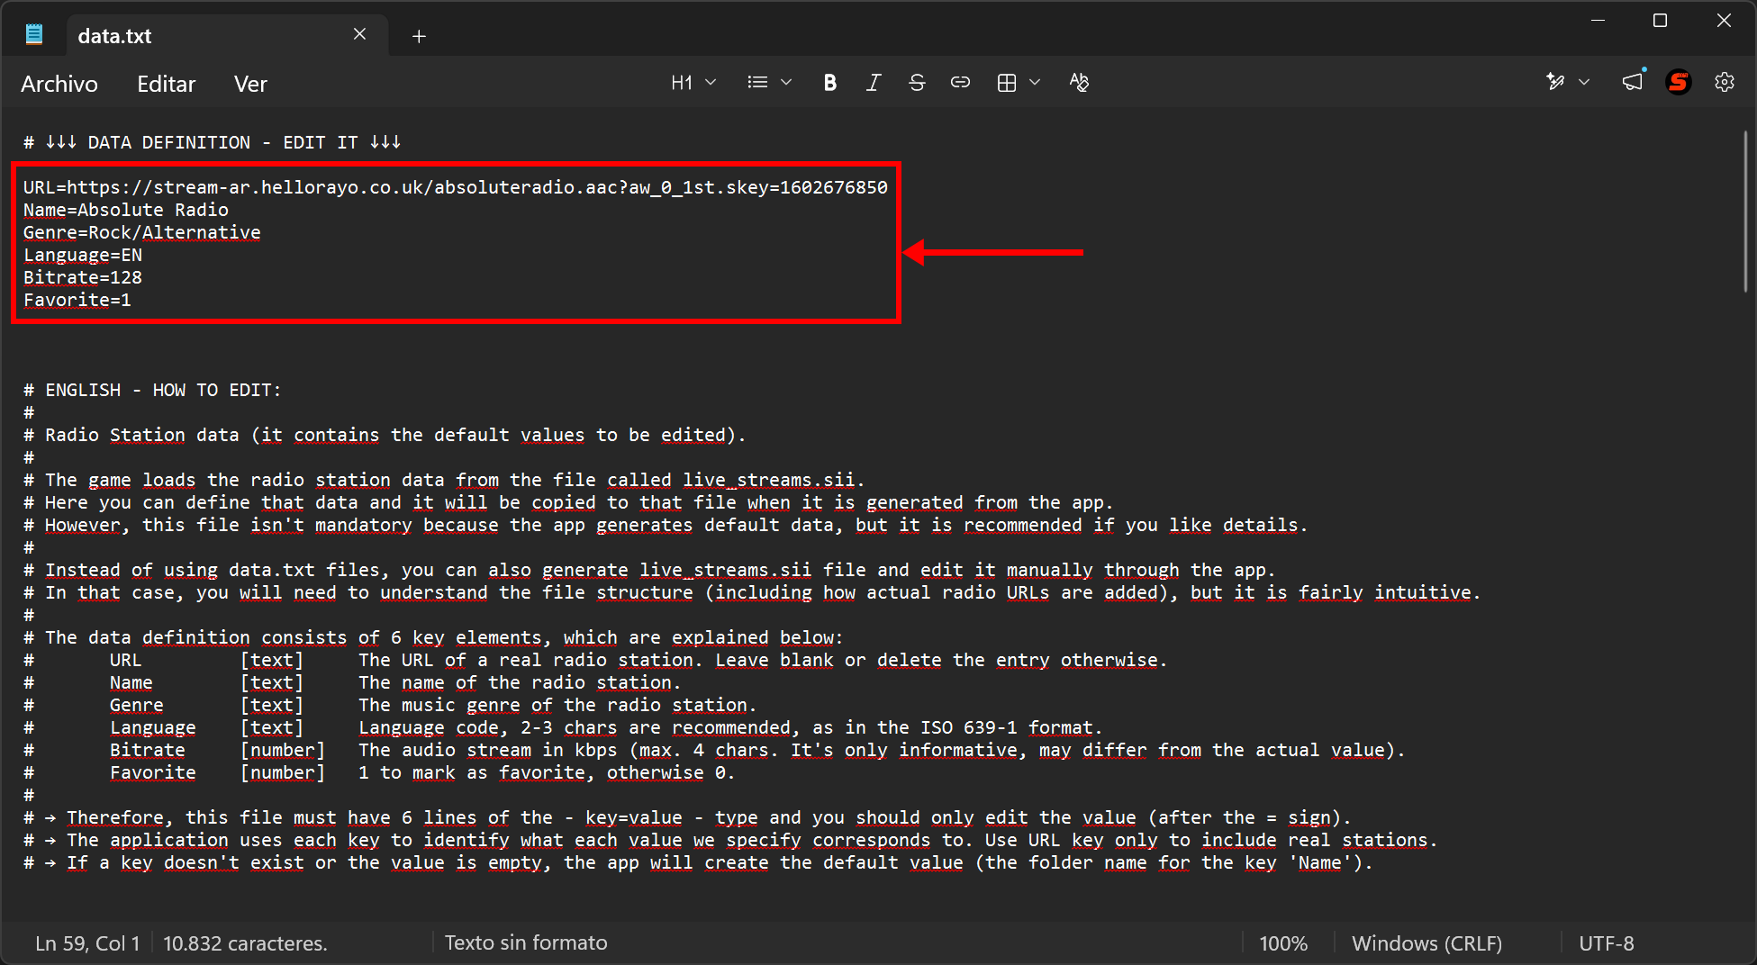Open the Ver menu
Screen dimensions: 1757x965
point(250,84)
